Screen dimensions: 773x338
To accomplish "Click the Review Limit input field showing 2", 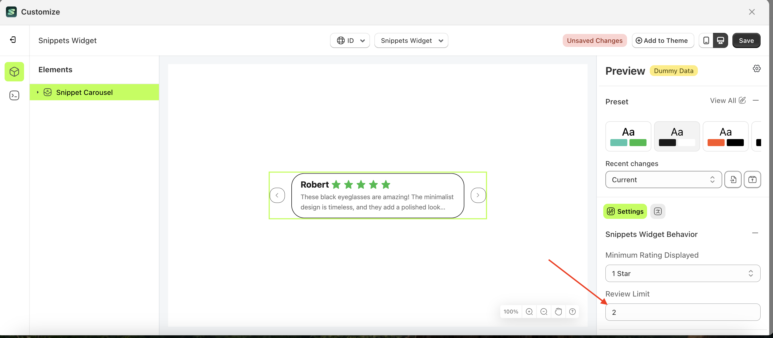I will click(x=682, y=312).
